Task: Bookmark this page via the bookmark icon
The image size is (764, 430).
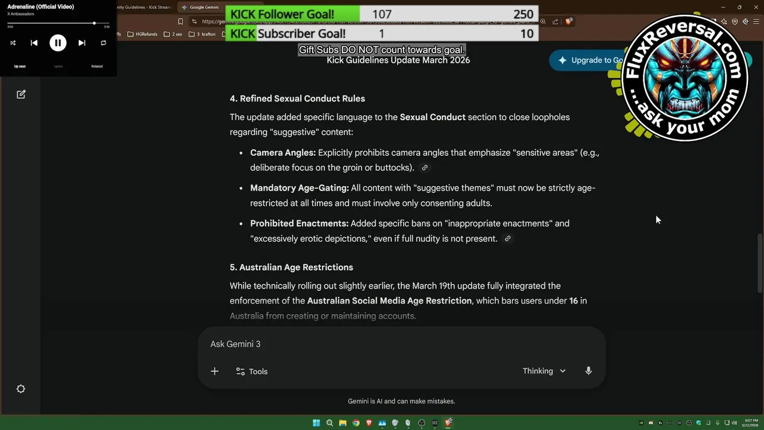Action: point(180,21)
